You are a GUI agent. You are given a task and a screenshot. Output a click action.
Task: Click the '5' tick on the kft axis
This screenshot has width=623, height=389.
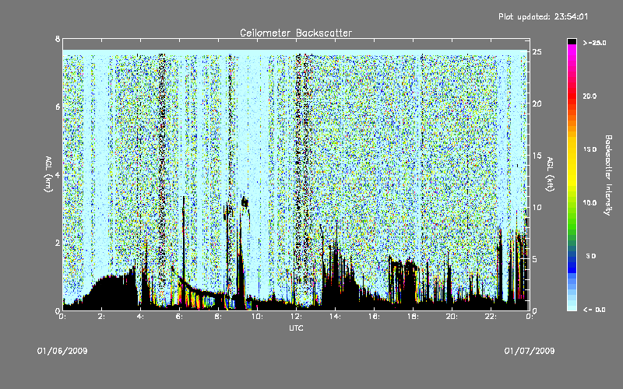pos(535,259)
